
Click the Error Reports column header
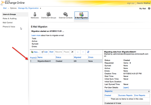click(x=140, y=95)
